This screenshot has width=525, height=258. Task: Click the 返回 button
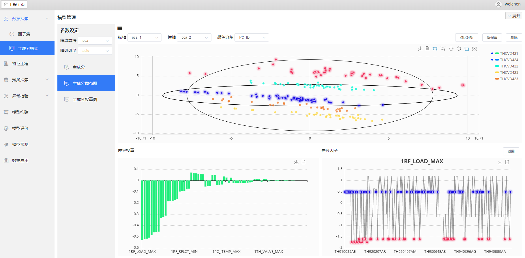[x=511, y=151]
